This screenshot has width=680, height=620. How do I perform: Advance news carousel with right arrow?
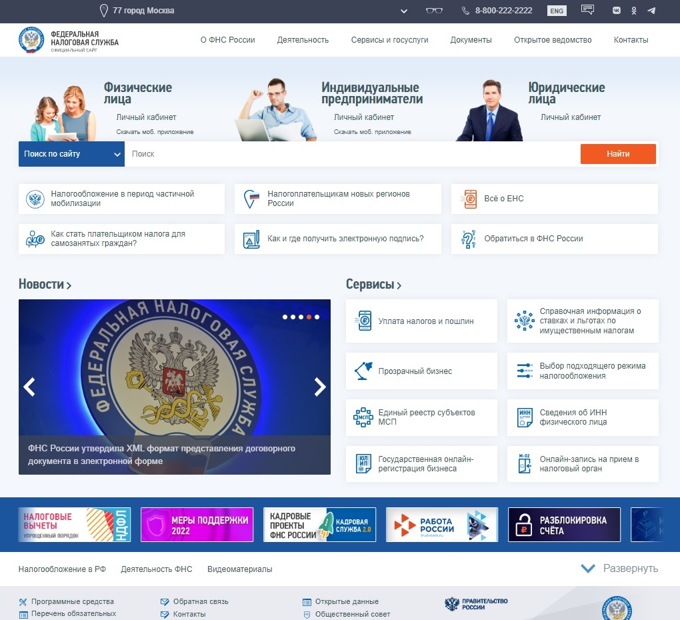coord(320,387)
